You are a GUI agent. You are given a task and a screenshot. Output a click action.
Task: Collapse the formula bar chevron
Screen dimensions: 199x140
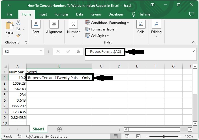[194, 51]
